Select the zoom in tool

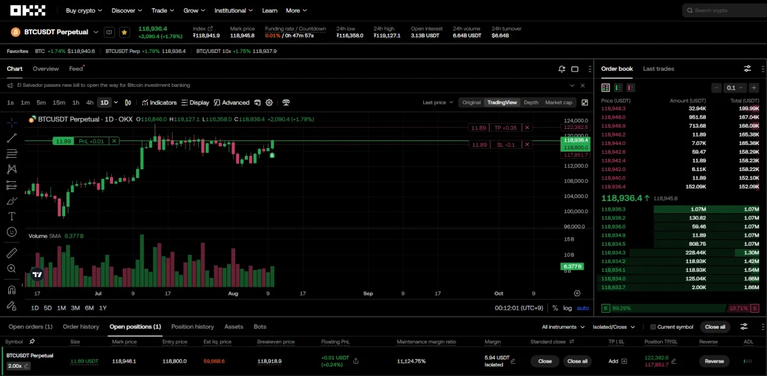pos(12,269)
